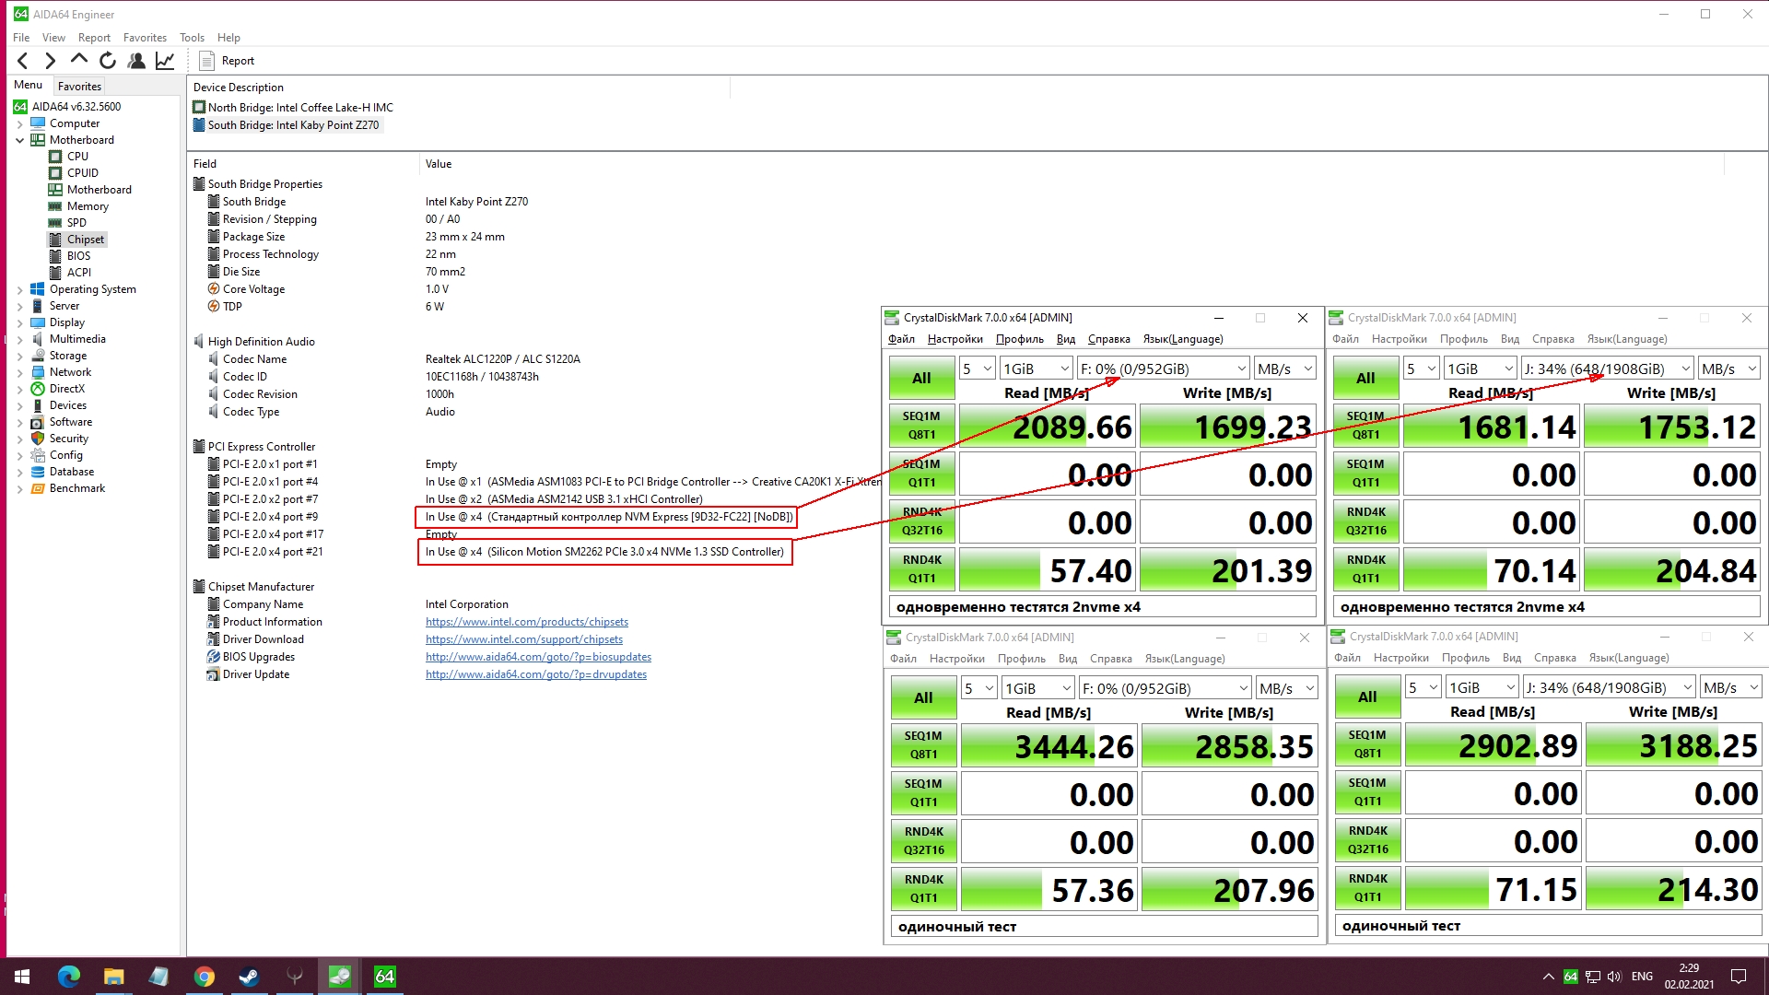Click the Refresh icon in AIDA64 toolbar
1769x995 pixels.
click(x=108, y=61)
